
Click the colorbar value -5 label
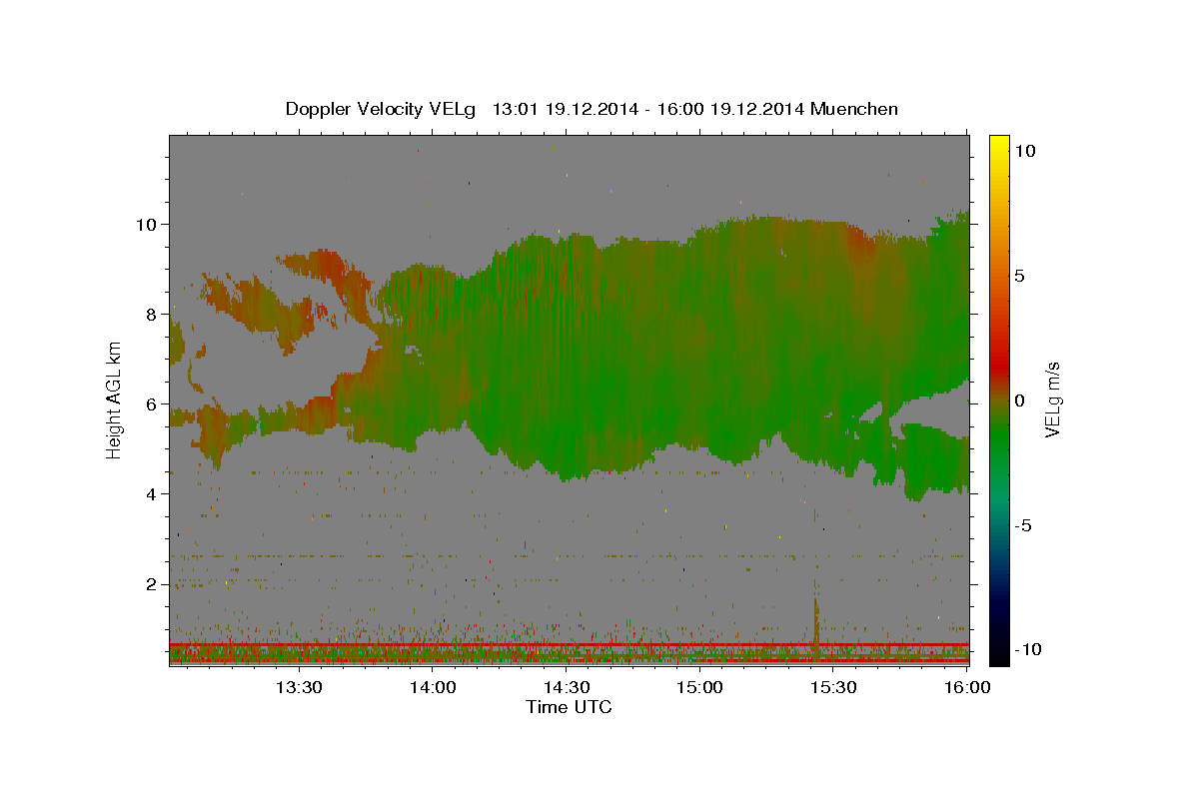[1024, 524]
